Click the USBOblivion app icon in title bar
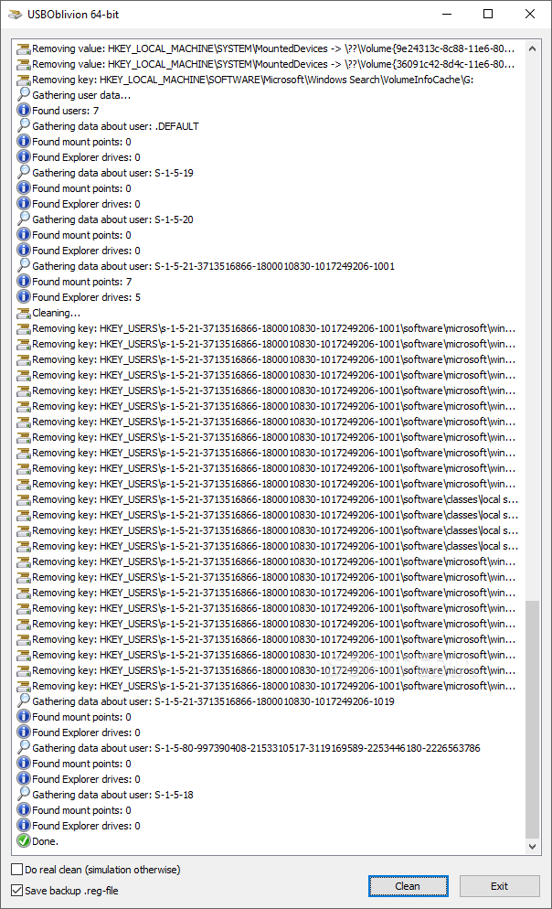The height and width of the screenshot is (909, 552). (15, 14)
